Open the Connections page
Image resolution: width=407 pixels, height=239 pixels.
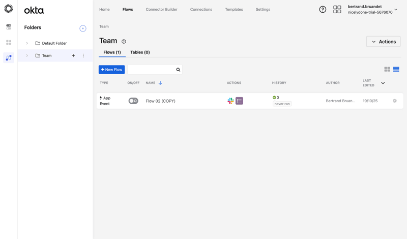click(x=201, y=9)
